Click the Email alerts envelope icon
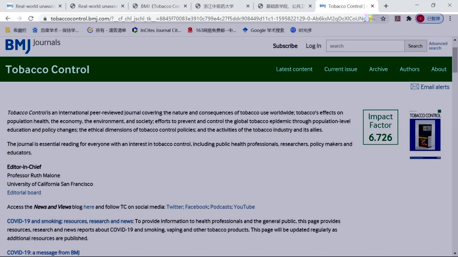Viewport: 458px width, 257px height. coord(415,87)
